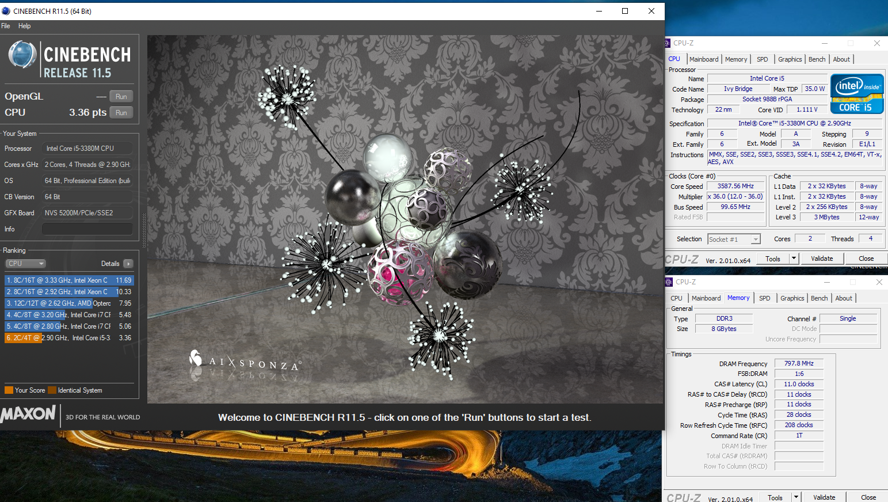Click the orange Your Score legend swatch
The image size is (888, 502).
coord(9,390)
